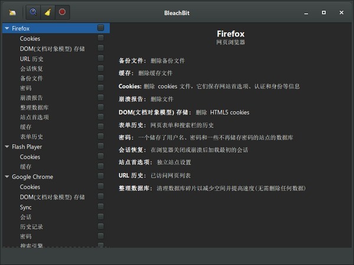Tick the Firefox URL 历史 checkbox
This screenshot has width=354, height=265.
(x=101, y=58)
